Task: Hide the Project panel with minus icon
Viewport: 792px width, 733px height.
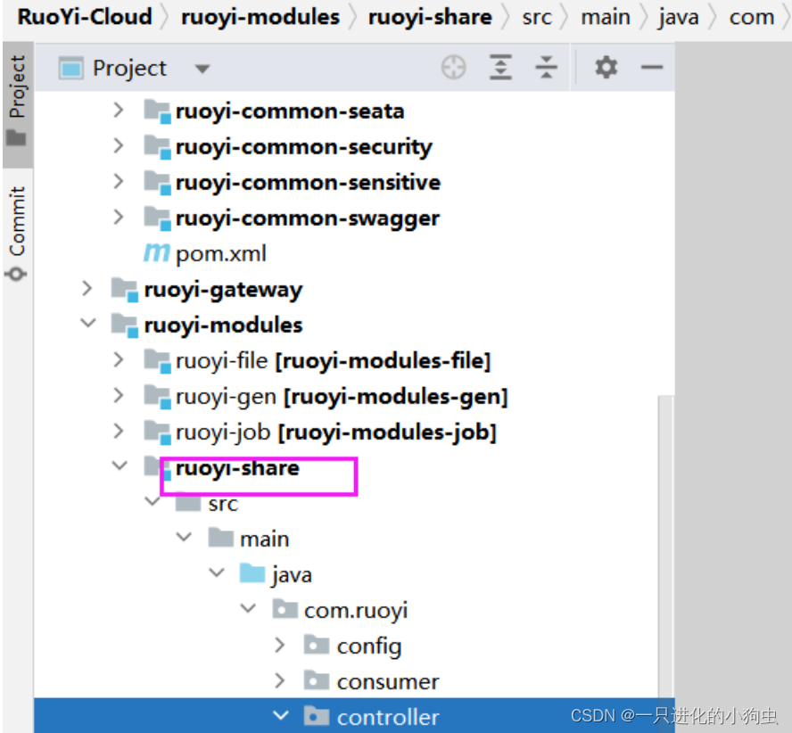Action: (x=652, y=68)
